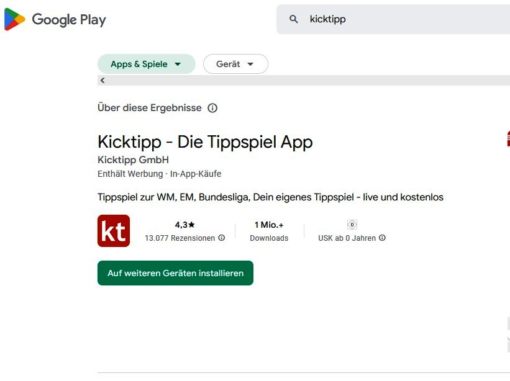The height and width of the screenshot is (381, 510).
Task: Click the Tippspiel zur WM description text
Action: [270, 197]
